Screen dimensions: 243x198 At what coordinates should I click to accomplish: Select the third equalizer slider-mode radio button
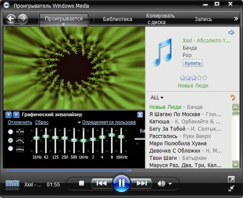(11, 148)
